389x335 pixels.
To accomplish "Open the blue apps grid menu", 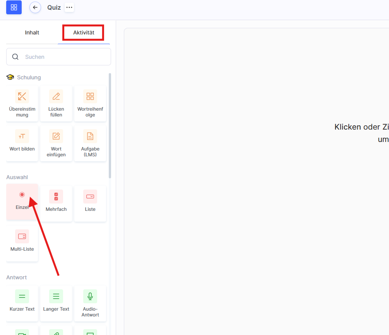I will (14, 7).
